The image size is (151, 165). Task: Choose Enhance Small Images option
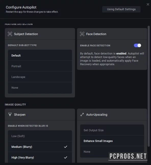click(x=112, y=141)
